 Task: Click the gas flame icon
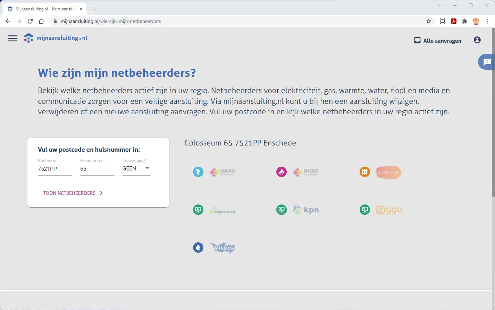click(282, 172)
